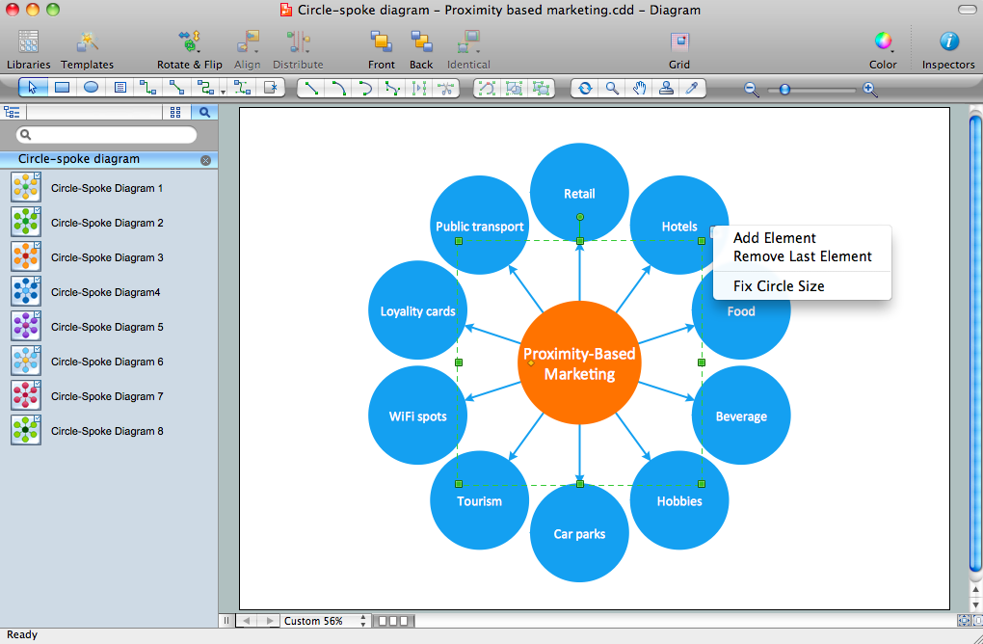Click the Public transport circle
Image resolution: width=983 pixels, height=644 pixels.
click(x=480, y=226)
